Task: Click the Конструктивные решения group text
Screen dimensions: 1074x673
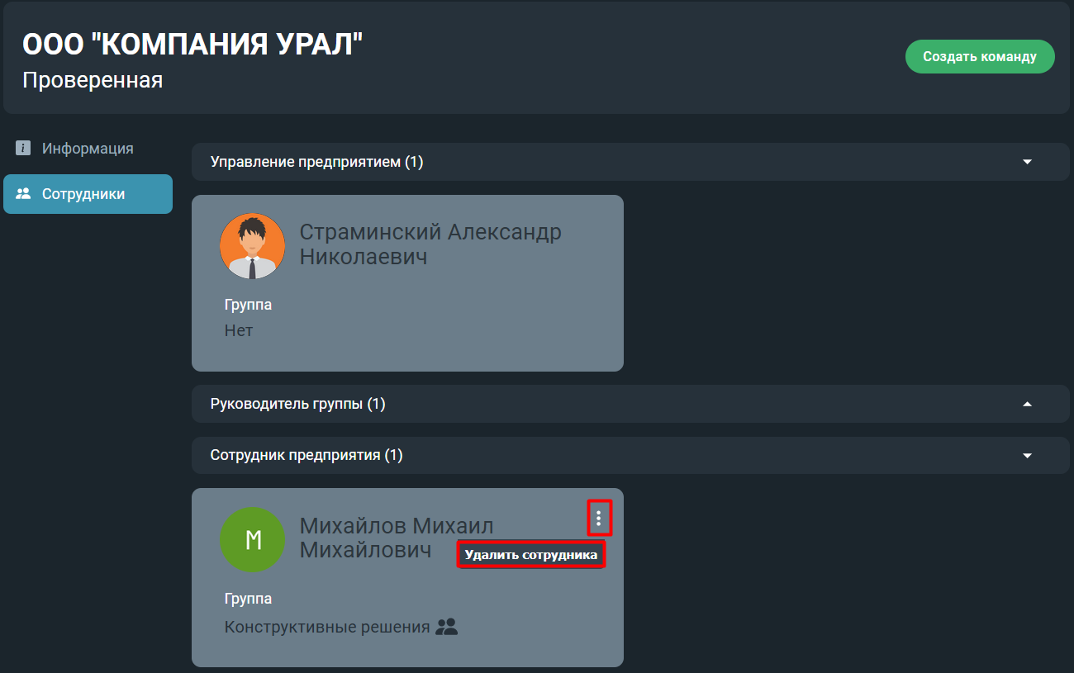Action: [327, 627]
